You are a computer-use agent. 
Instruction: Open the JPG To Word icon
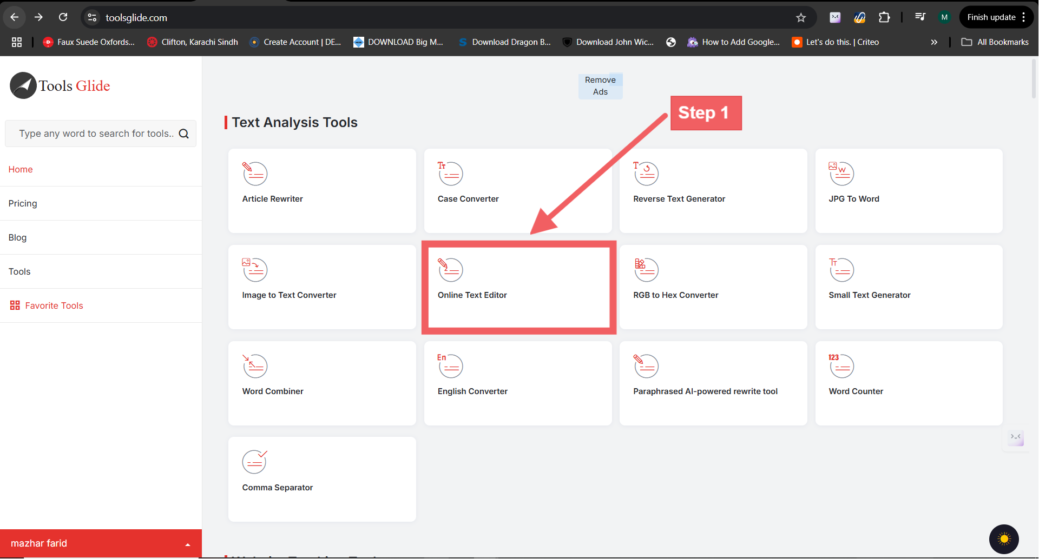coord(841,174)
